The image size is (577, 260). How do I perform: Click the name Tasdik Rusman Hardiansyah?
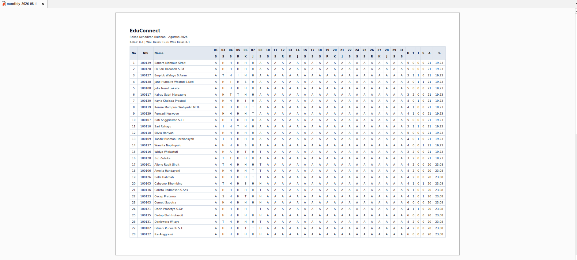(174, 139)
